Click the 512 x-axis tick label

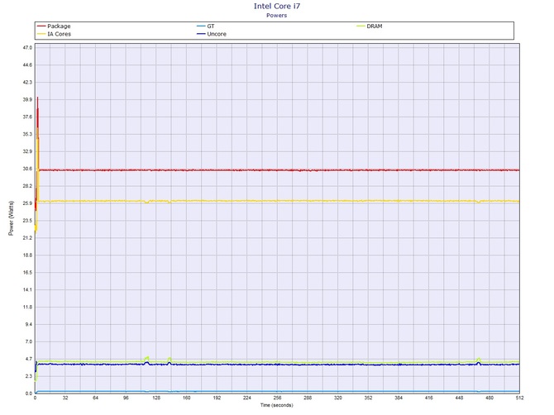point(519,398)
